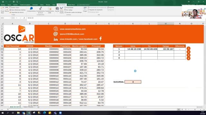Switch to the Insertar ribbon tab

tap(15, 5)
